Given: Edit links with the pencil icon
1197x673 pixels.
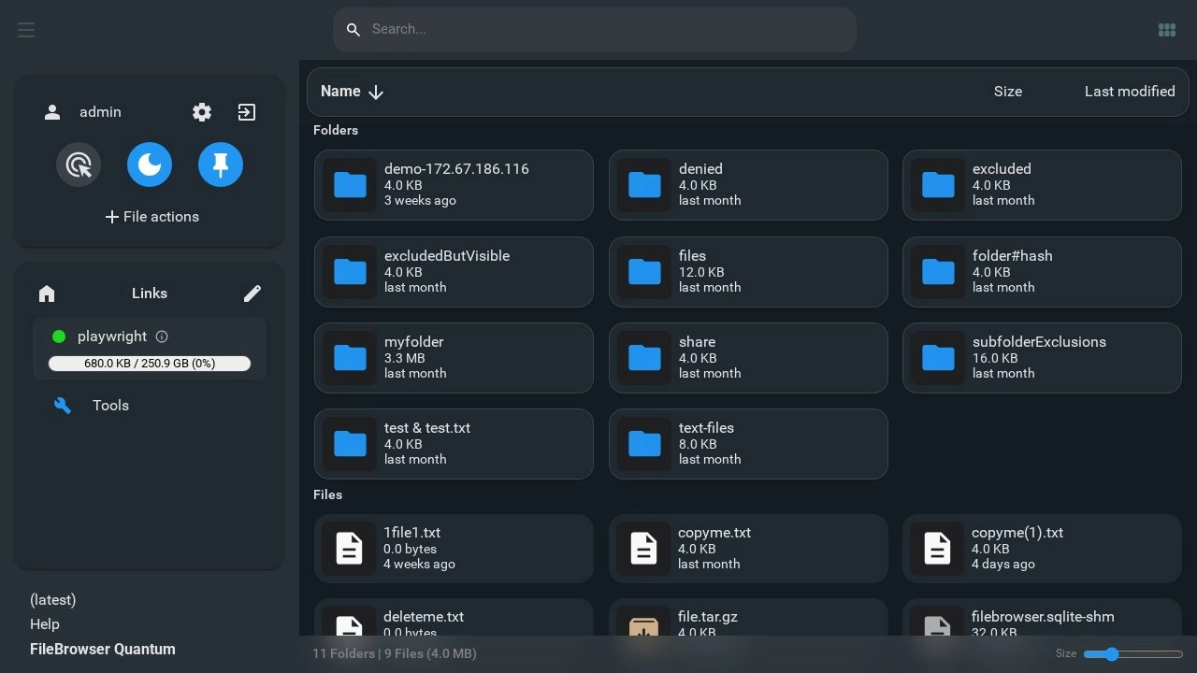Looking at the screenshot, I should [x=252, y=294].
